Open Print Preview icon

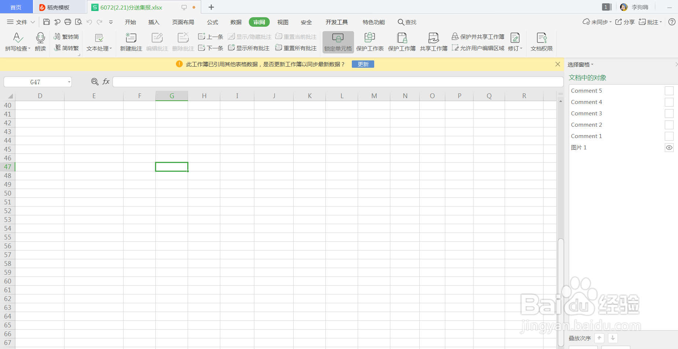click(78, 22)
